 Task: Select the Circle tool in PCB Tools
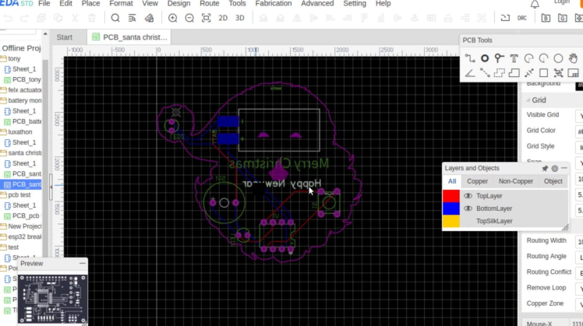(x=558, y=58)
